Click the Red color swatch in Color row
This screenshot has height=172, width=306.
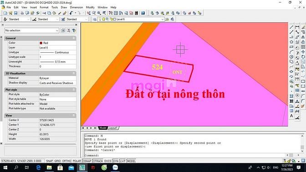pos(41,43)
